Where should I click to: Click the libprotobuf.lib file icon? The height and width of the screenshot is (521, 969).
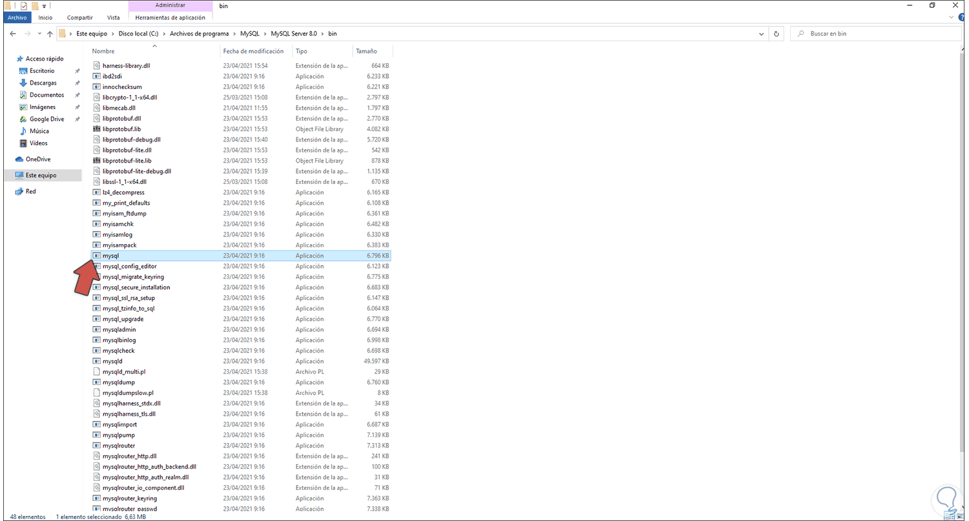97,129
